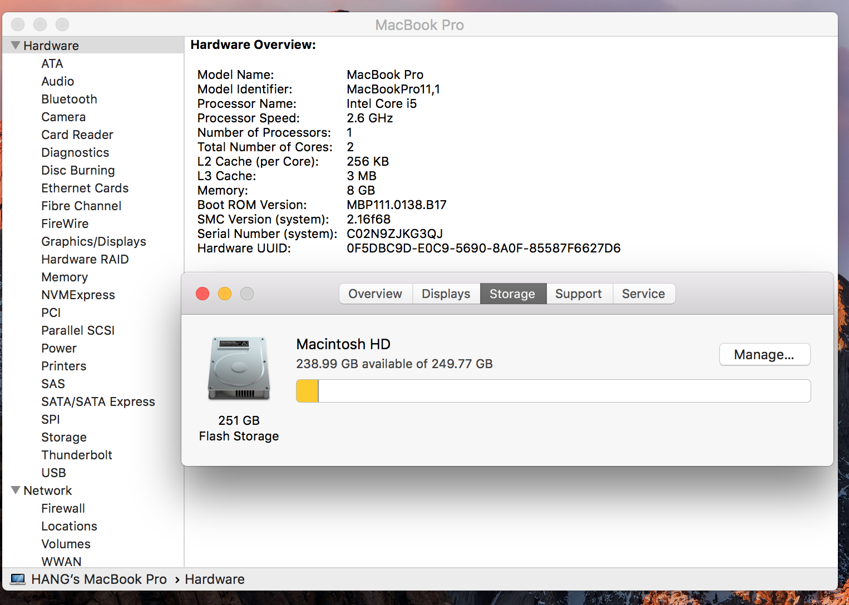The image size is (849, 605).
Task: Collapse the Hardware section triangle
Action: click(16, 45)
